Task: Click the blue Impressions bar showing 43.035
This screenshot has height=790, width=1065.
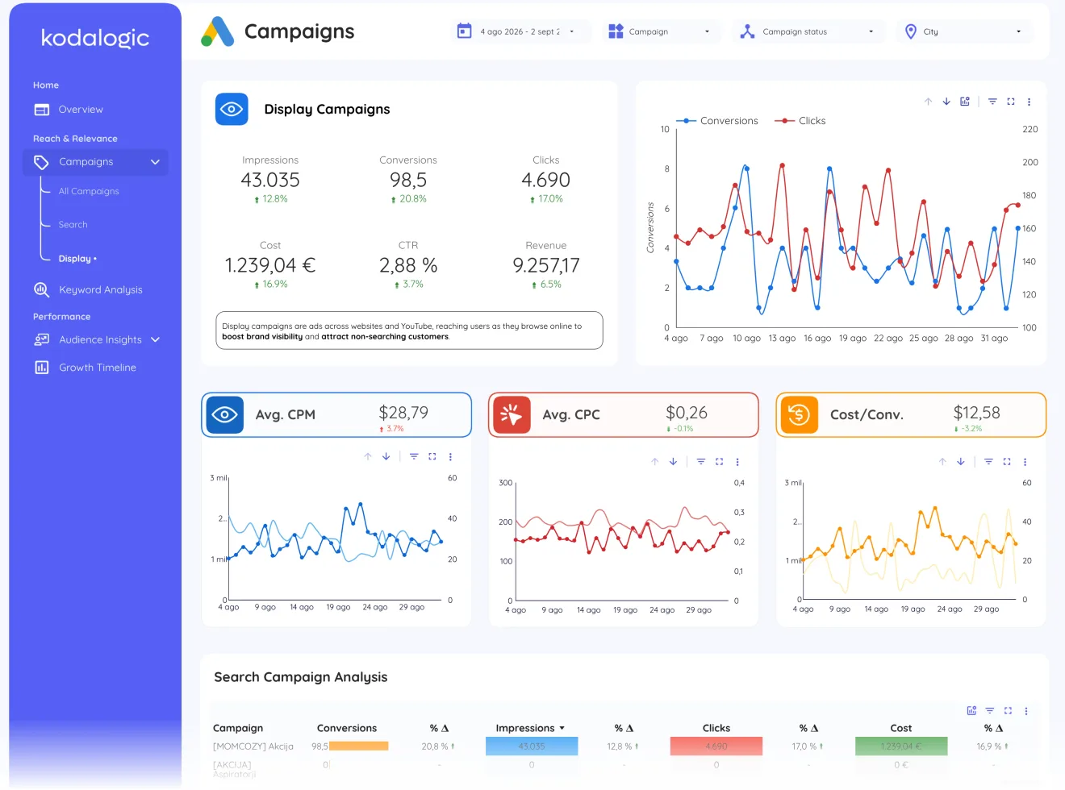Action: click(532, 746)
